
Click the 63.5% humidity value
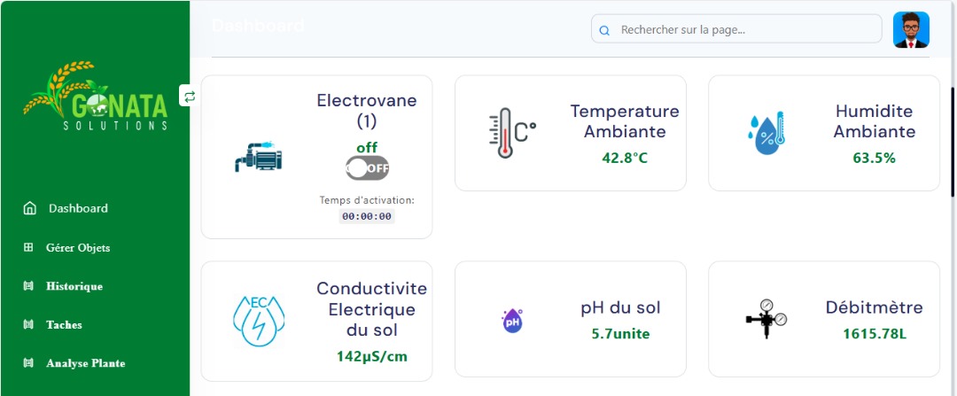coord(875,158)
